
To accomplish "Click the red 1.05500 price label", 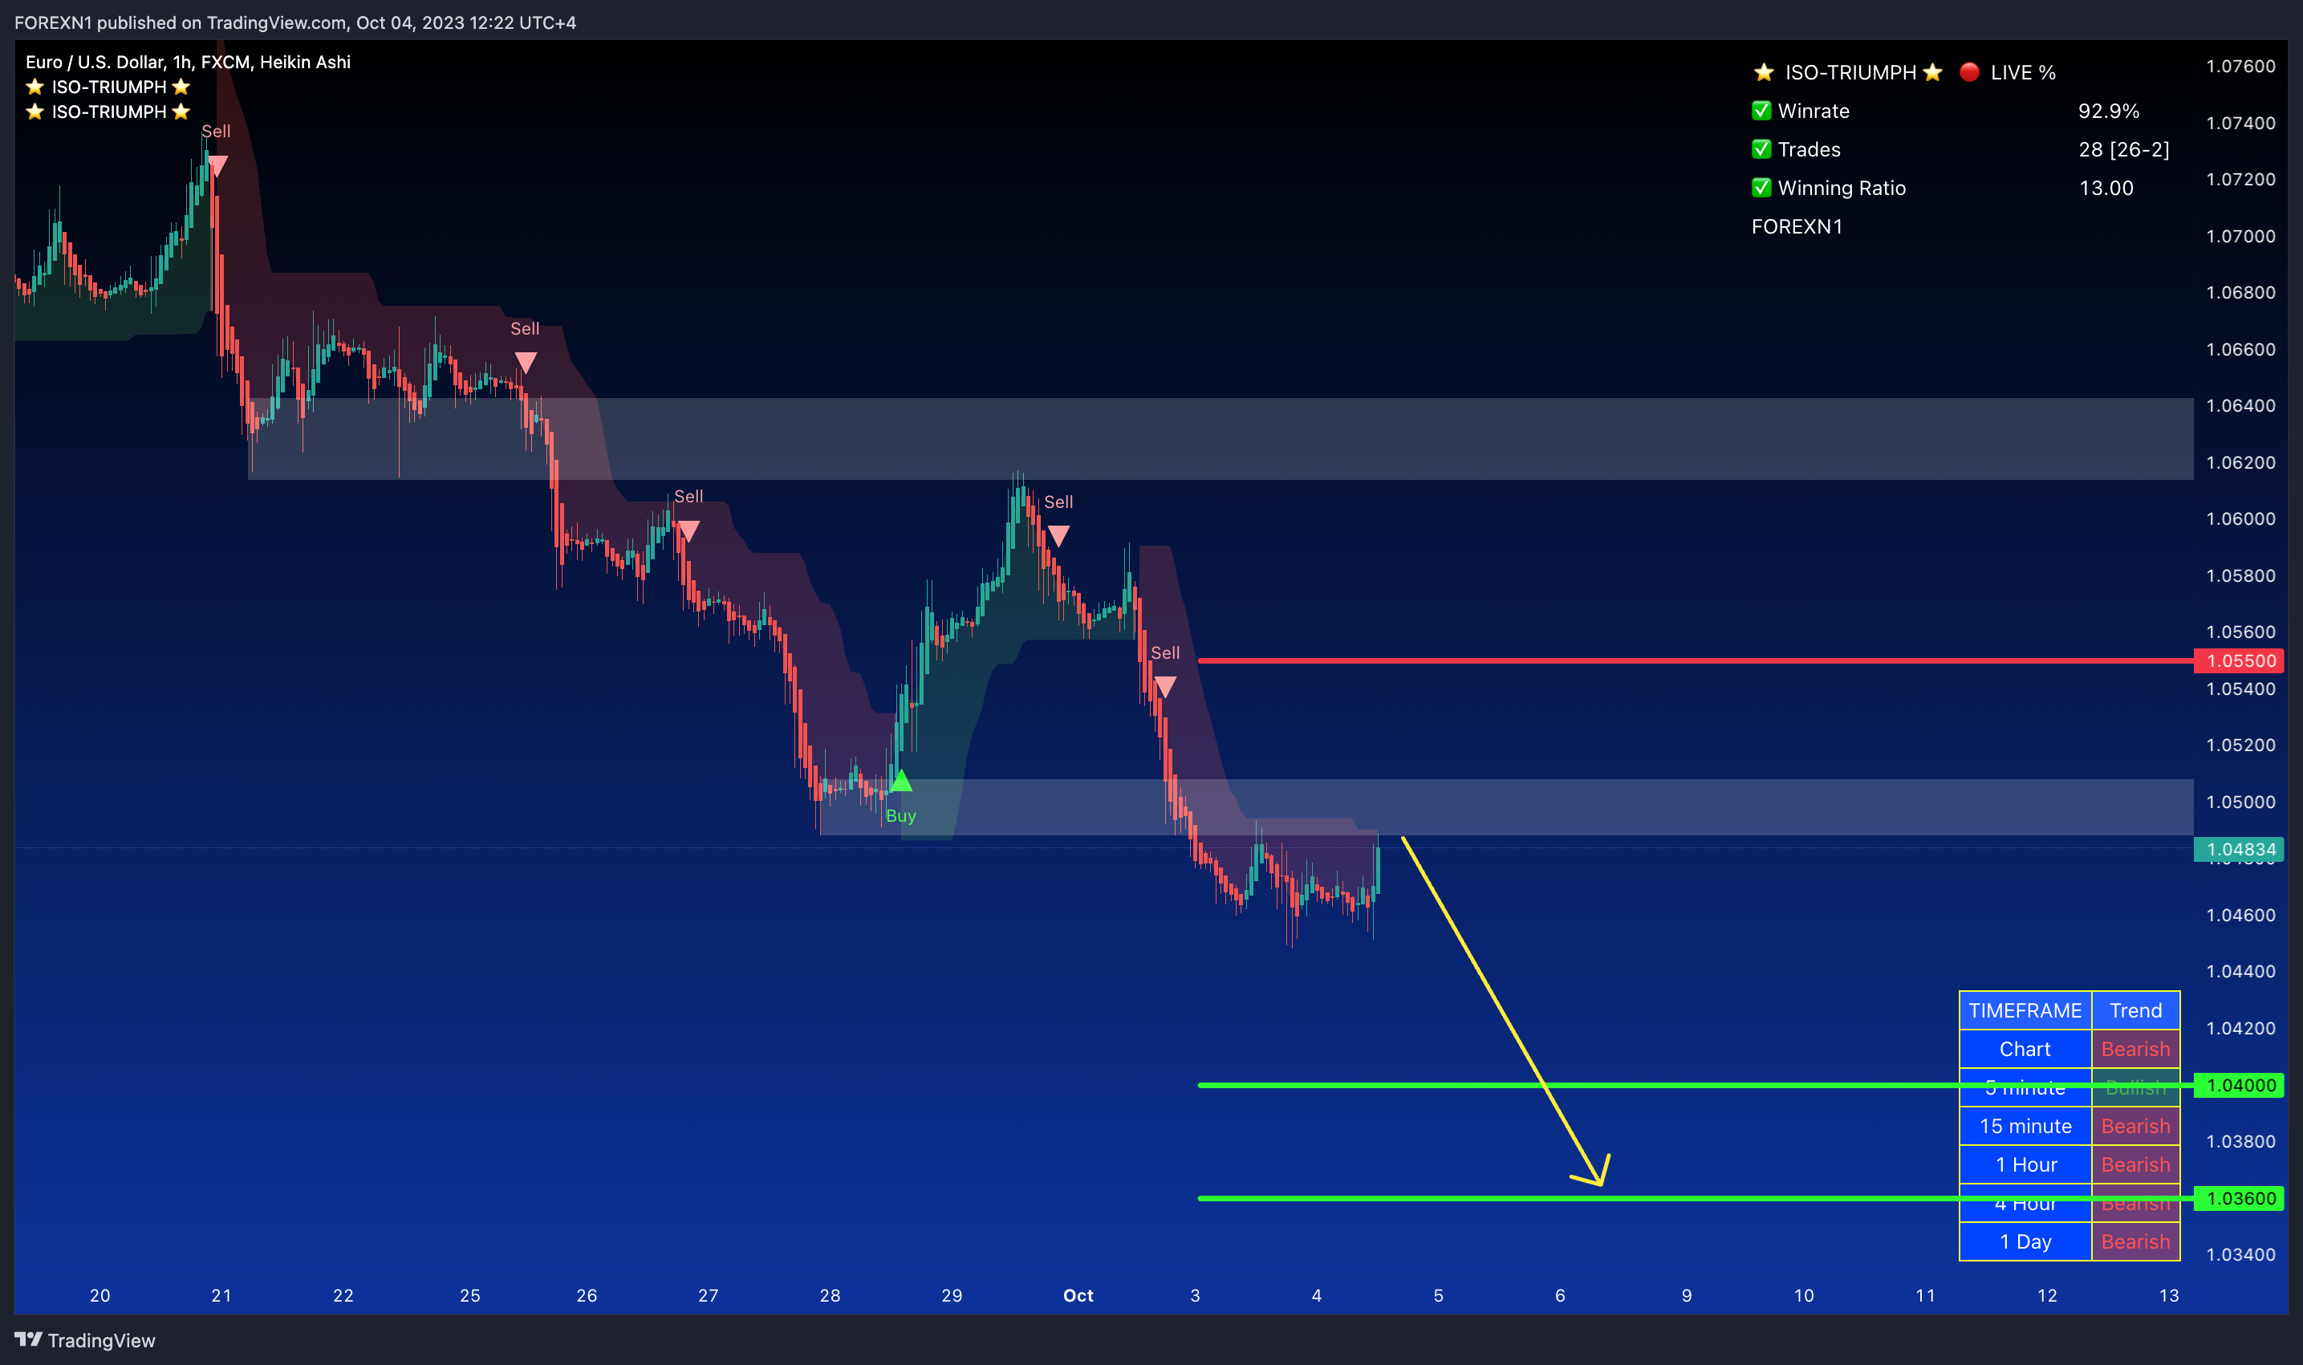I will (2240, 660).
